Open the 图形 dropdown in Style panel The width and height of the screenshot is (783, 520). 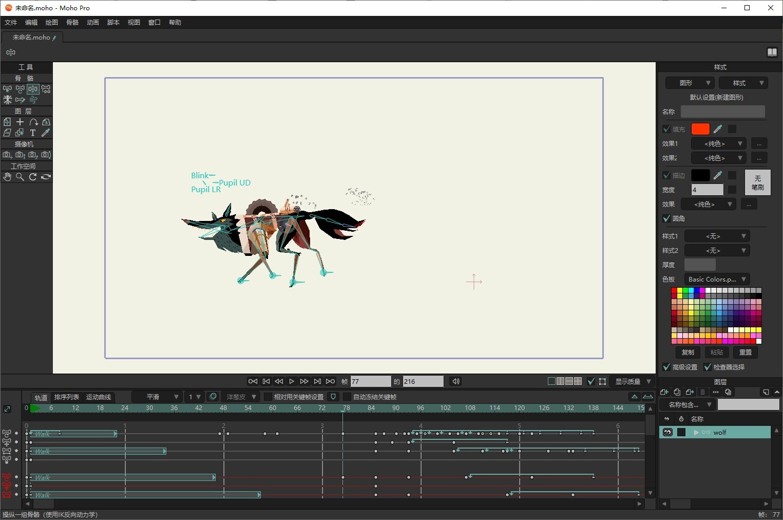690,83
